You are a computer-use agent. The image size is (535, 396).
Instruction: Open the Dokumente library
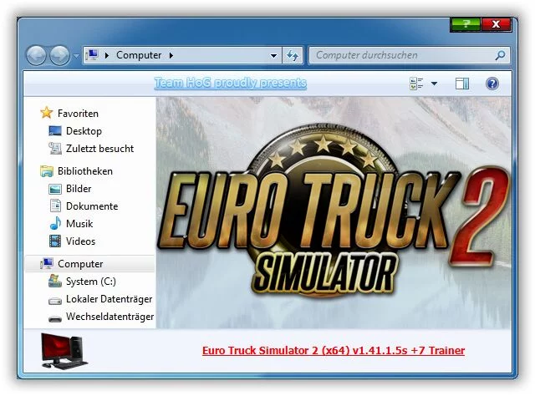(x=92, y=206)
